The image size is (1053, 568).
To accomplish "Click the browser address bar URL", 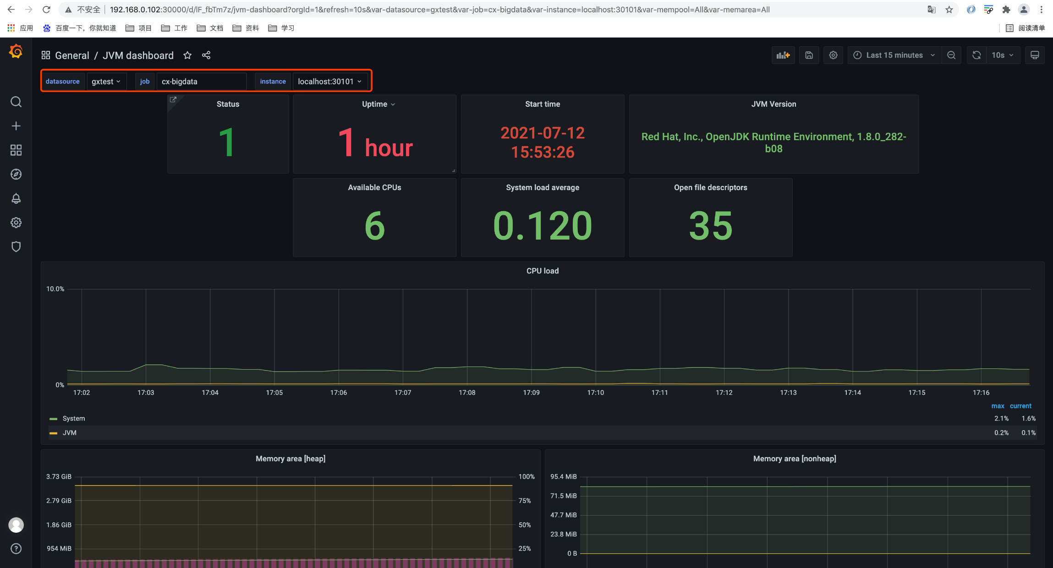I will [439, 10].
